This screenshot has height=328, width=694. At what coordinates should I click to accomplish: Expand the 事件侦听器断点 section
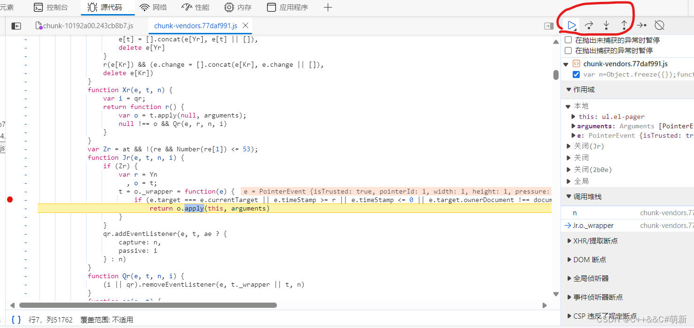point(569,297)
